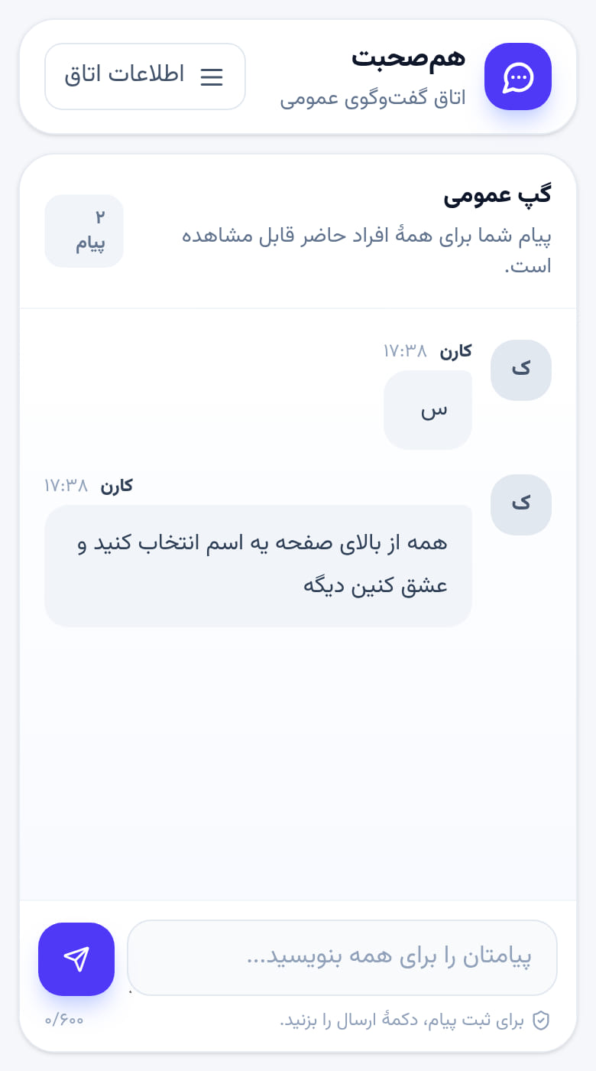
Task: Click sender name کارن above the س message
Action: coord(455,351)
